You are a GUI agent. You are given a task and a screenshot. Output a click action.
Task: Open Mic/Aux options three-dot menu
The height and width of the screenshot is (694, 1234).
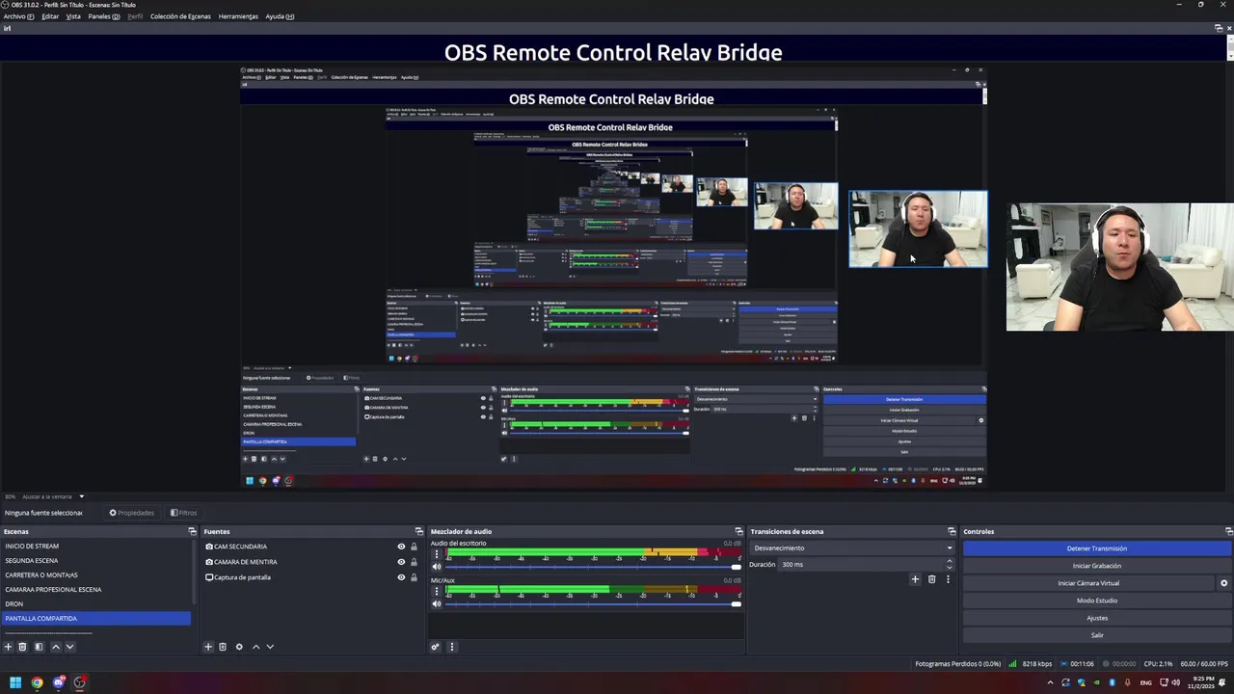pos(436,591)
